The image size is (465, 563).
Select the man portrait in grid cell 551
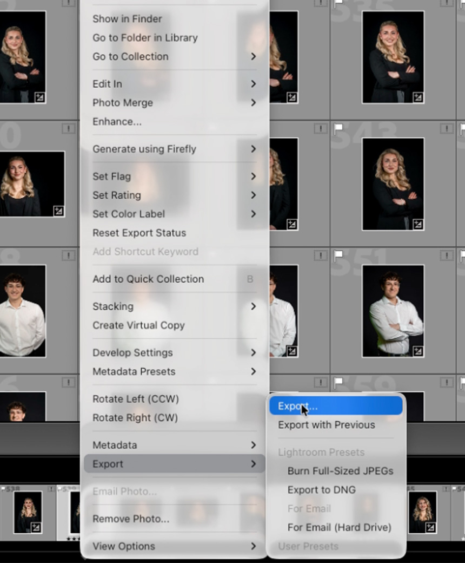pos(393,311)
